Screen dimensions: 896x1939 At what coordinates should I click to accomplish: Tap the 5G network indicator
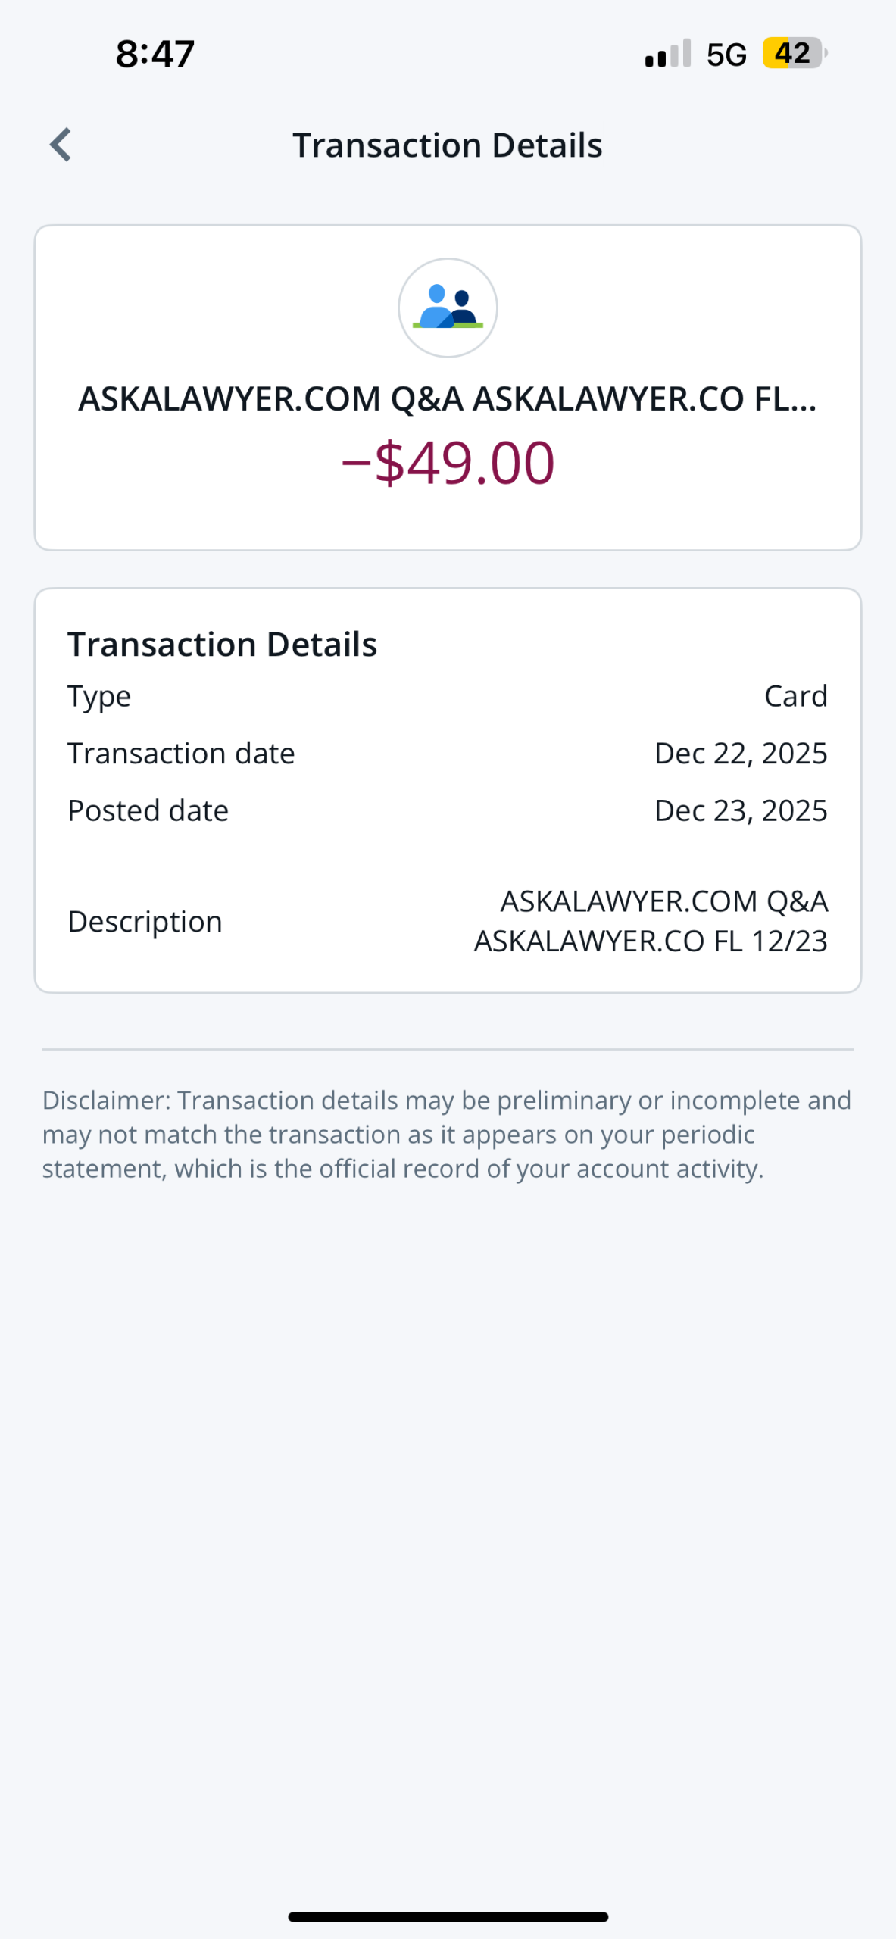(726, 55)
